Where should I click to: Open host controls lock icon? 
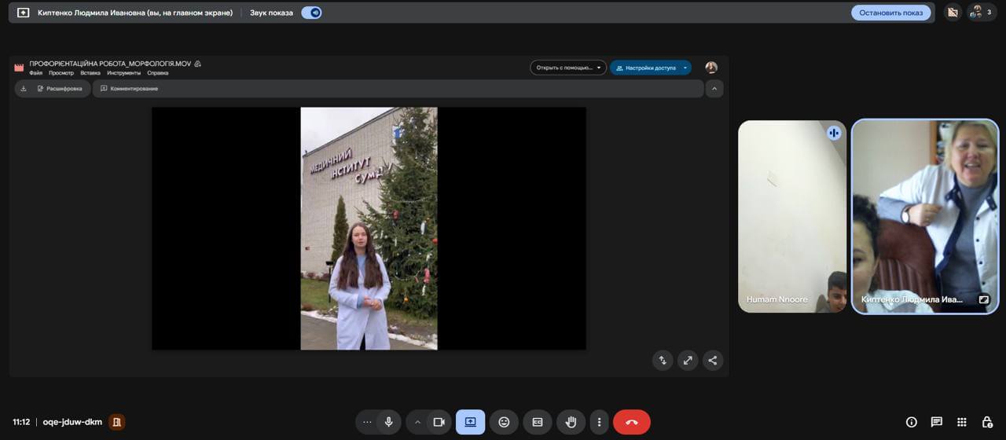[986, 422]
